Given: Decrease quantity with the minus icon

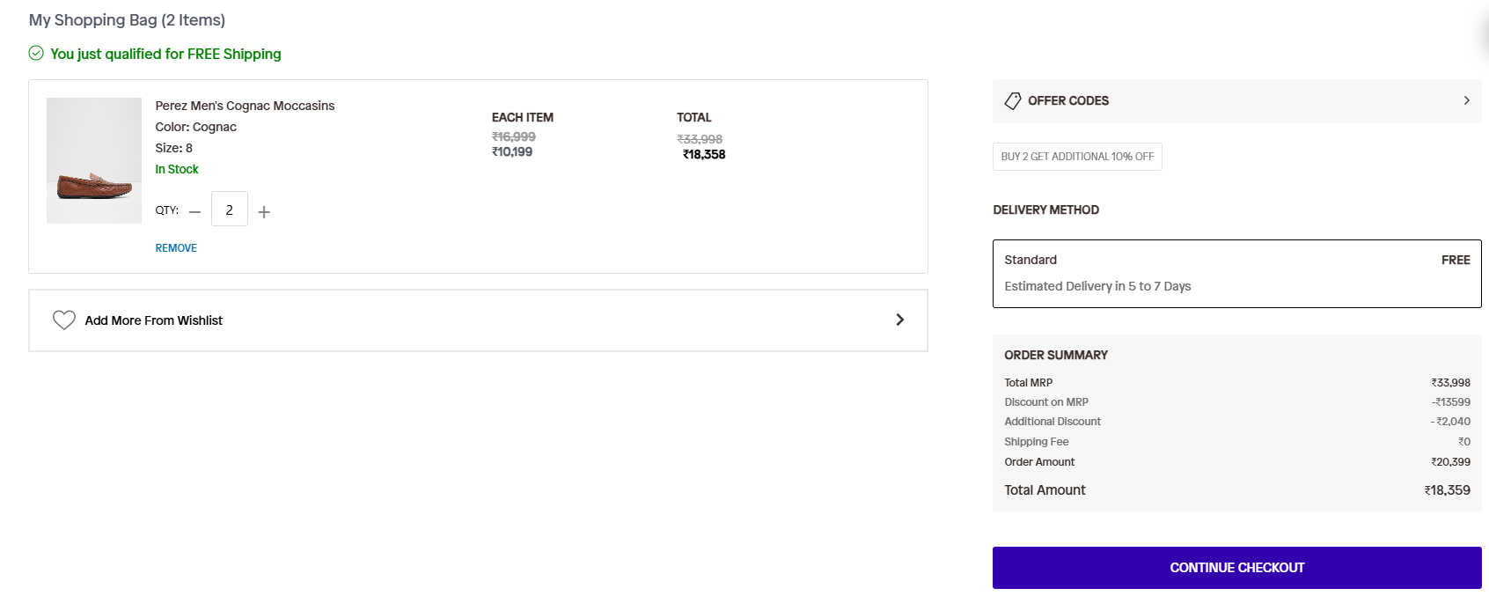Looking at the screenshot, I should click(x=195, y=212).
